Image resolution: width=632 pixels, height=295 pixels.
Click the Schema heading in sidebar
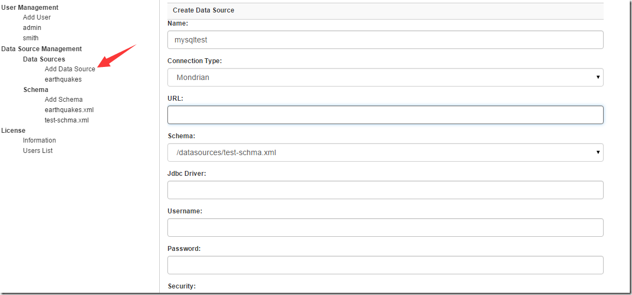35,90
